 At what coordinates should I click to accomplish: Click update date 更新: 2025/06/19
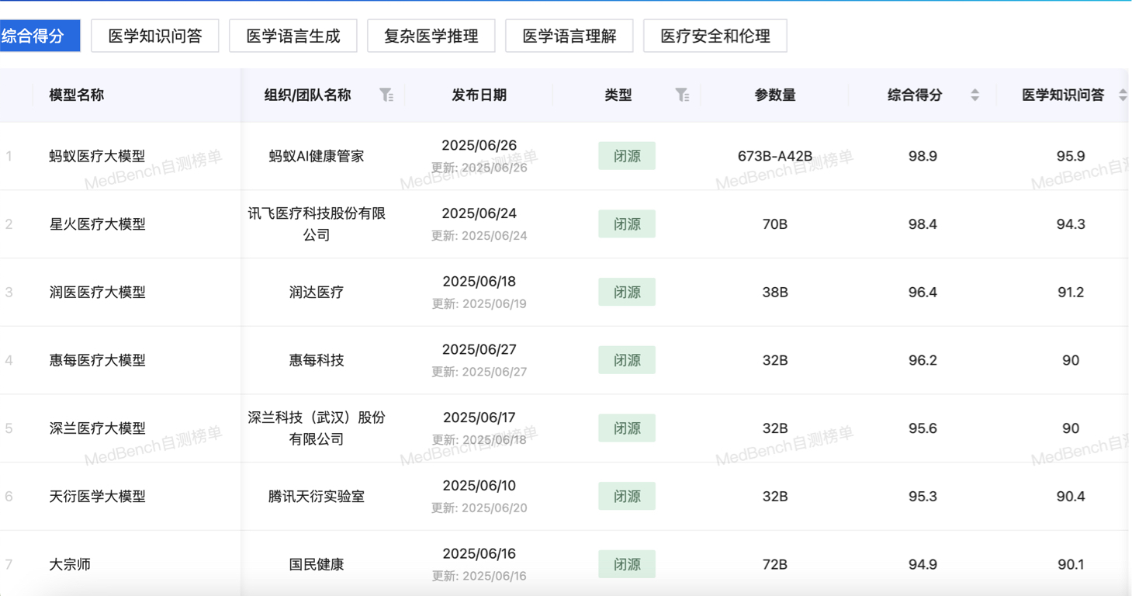tap(479, 304)
